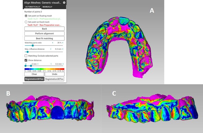Select Set point on floating mesh radio

[x=26, y=16]
